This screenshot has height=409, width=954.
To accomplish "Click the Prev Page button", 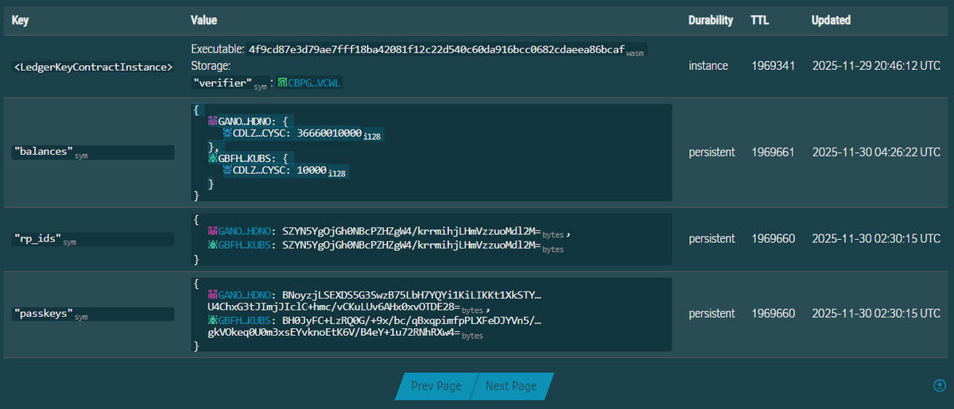I will tap(436, 386).
